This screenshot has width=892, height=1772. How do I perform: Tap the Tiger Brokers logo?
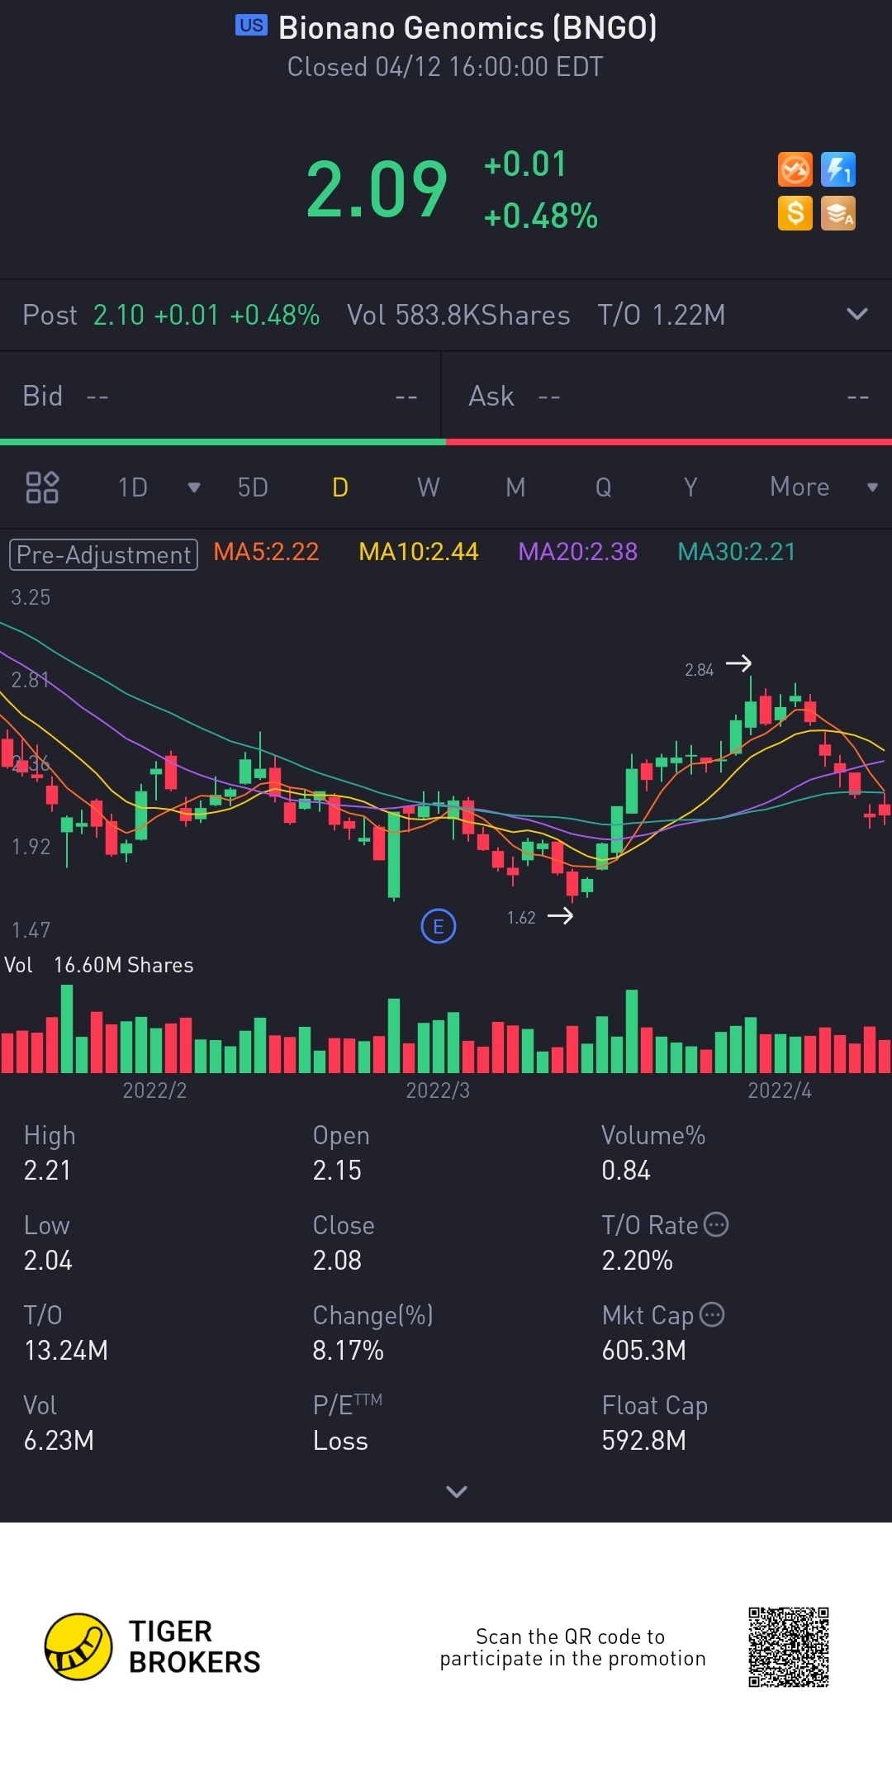[x=153, y=1646]
